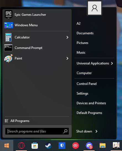Click the user account picture
This screenshot has width=122, height=151.
click(95, 8)
